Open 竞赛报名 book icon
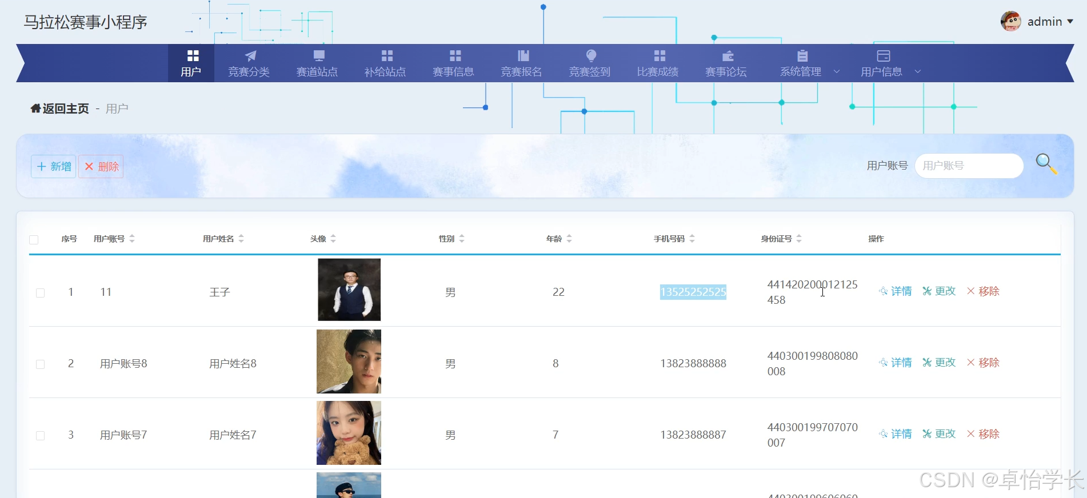 tap(523, 55)
